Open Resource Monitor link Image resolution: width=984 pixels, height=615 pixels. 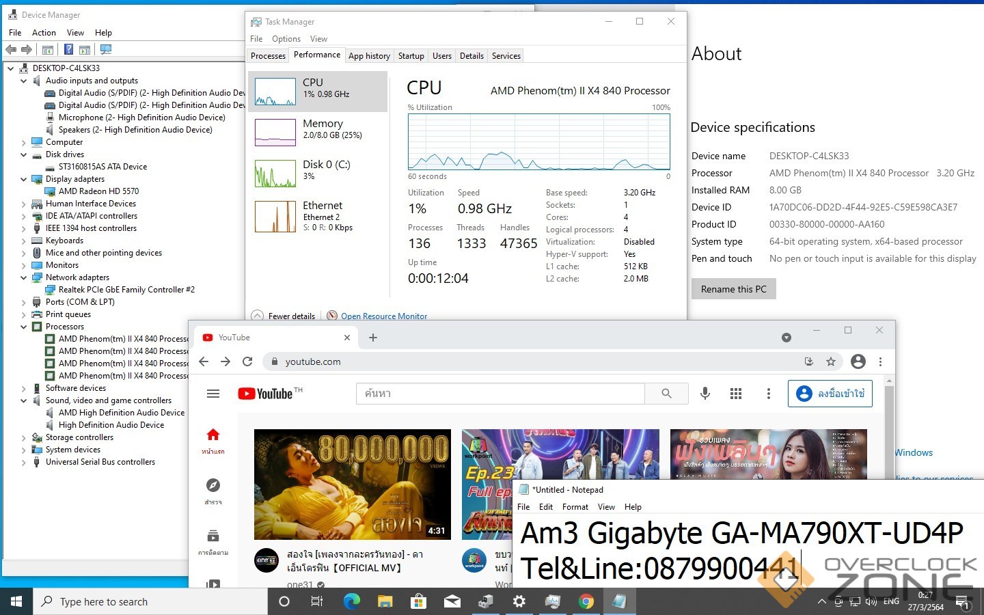tap(383, 316)
